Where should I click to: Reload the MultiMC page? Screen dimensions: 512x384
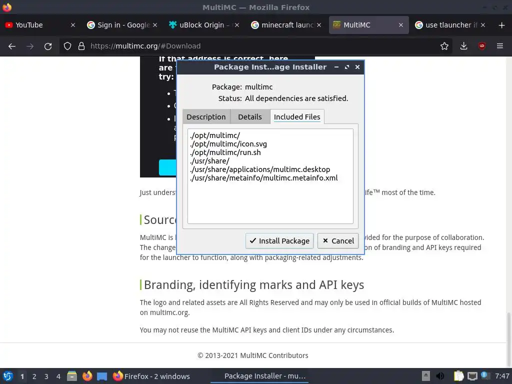click(48, 46)
